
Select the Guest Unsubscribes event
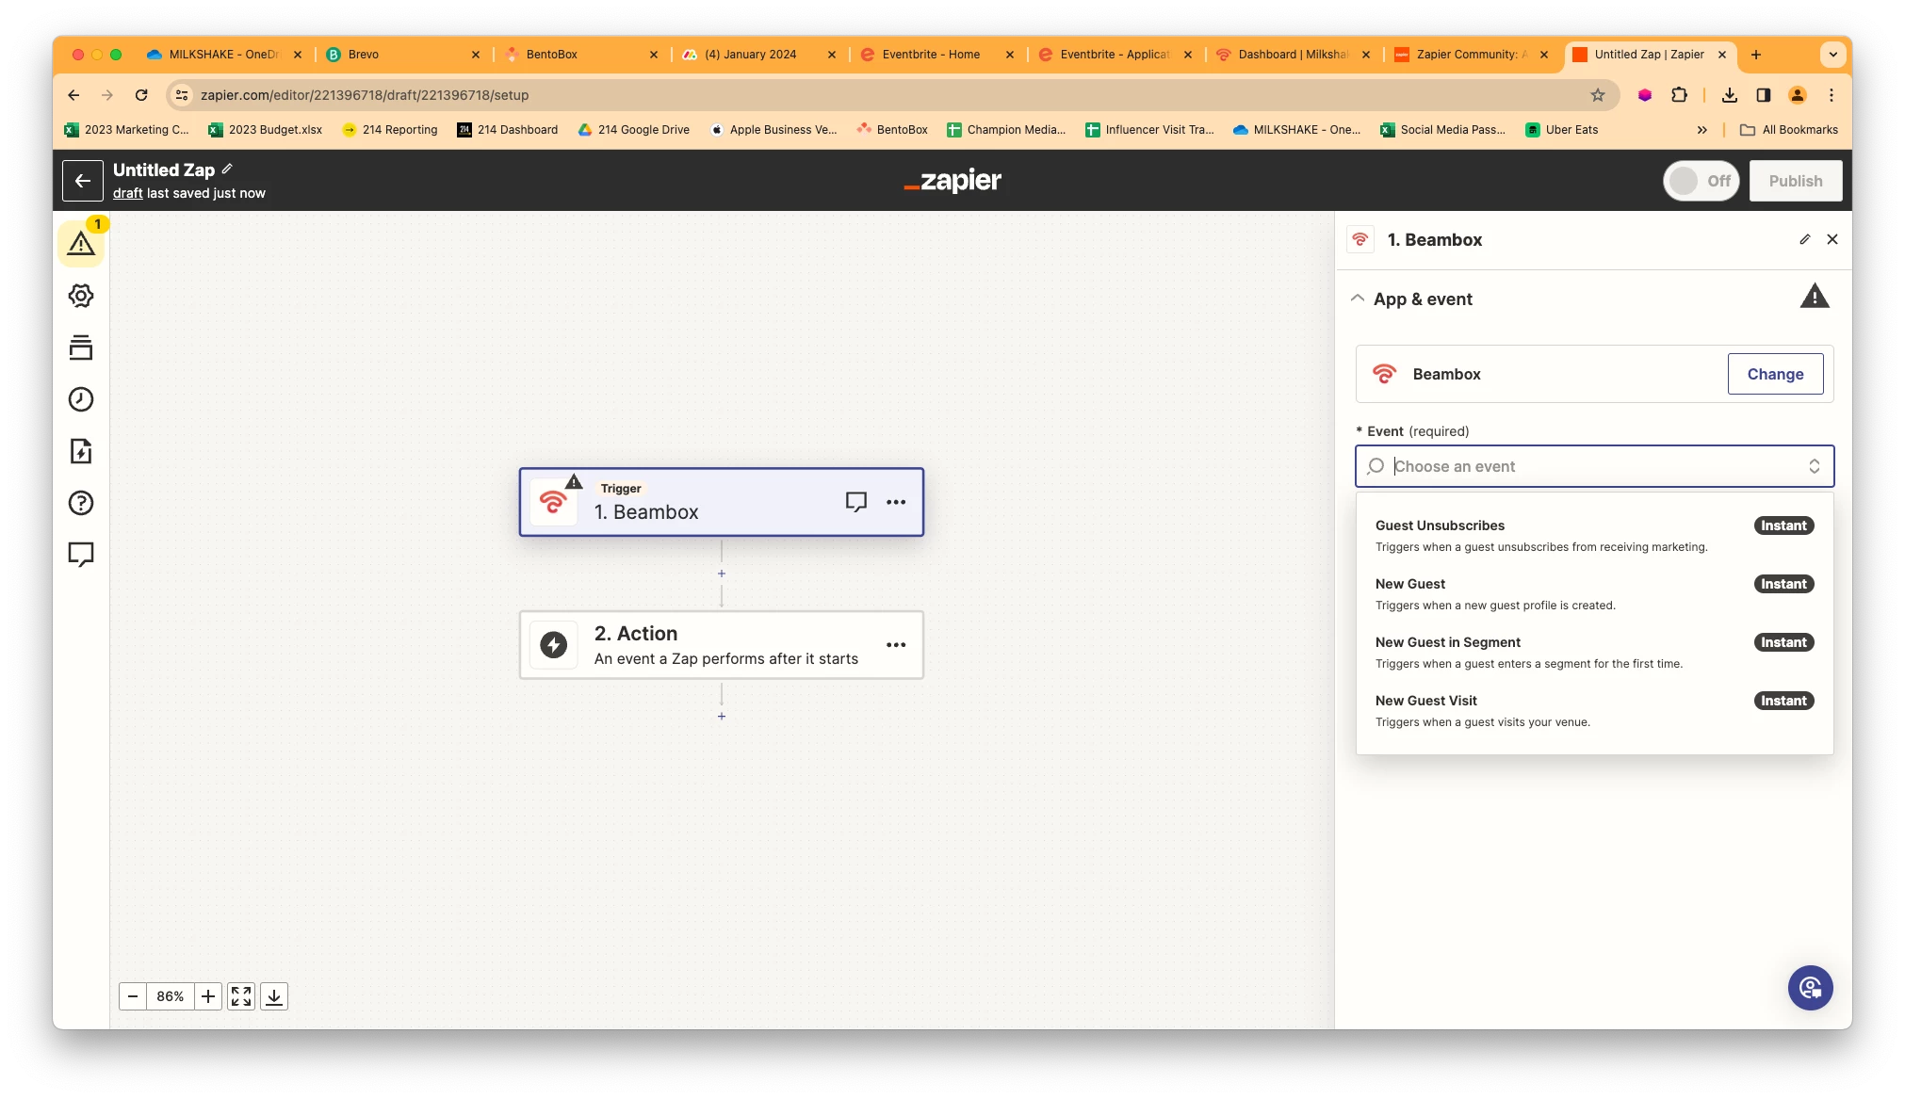pyautogui.click(x=1440, y=525)
